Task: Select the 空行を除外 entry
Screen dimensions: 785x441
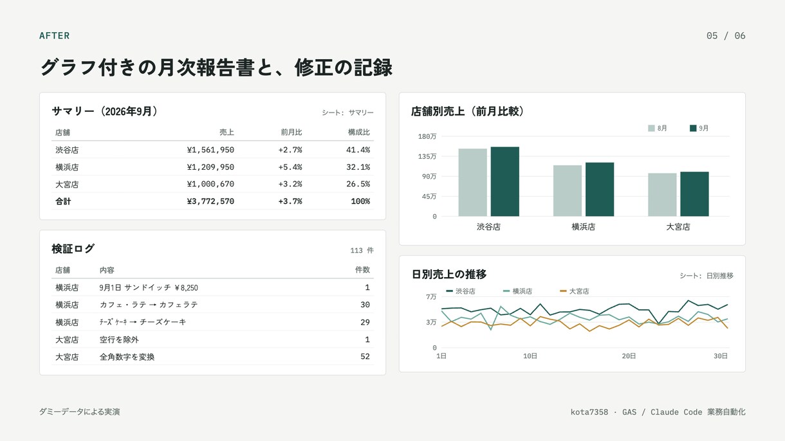Action: [x=119, y=339]
